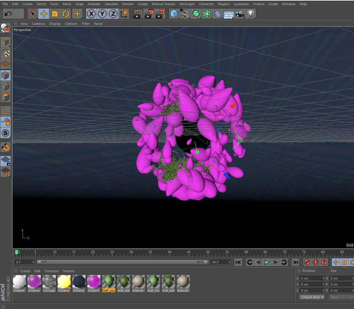The image size is (354, 309).
Task: Play the animation forward
Action: pyautogui.click(x=267, y=262)
